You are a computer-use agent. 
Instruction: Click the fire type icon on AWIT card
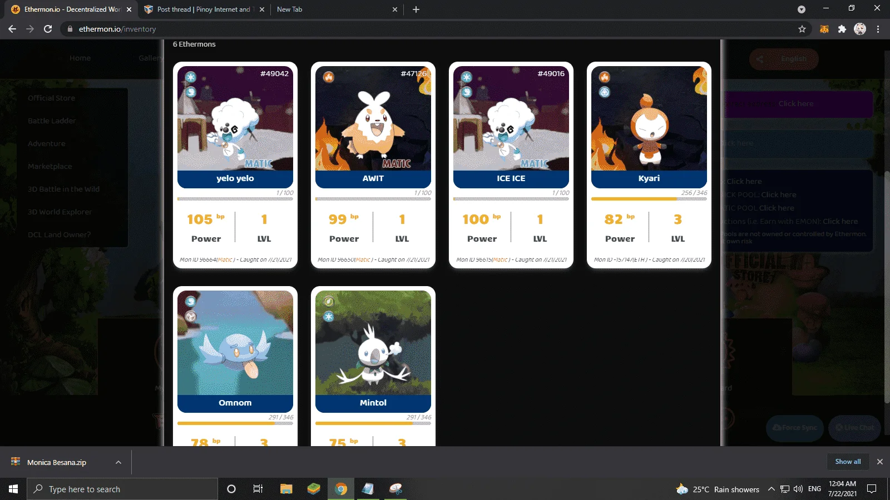329,77
